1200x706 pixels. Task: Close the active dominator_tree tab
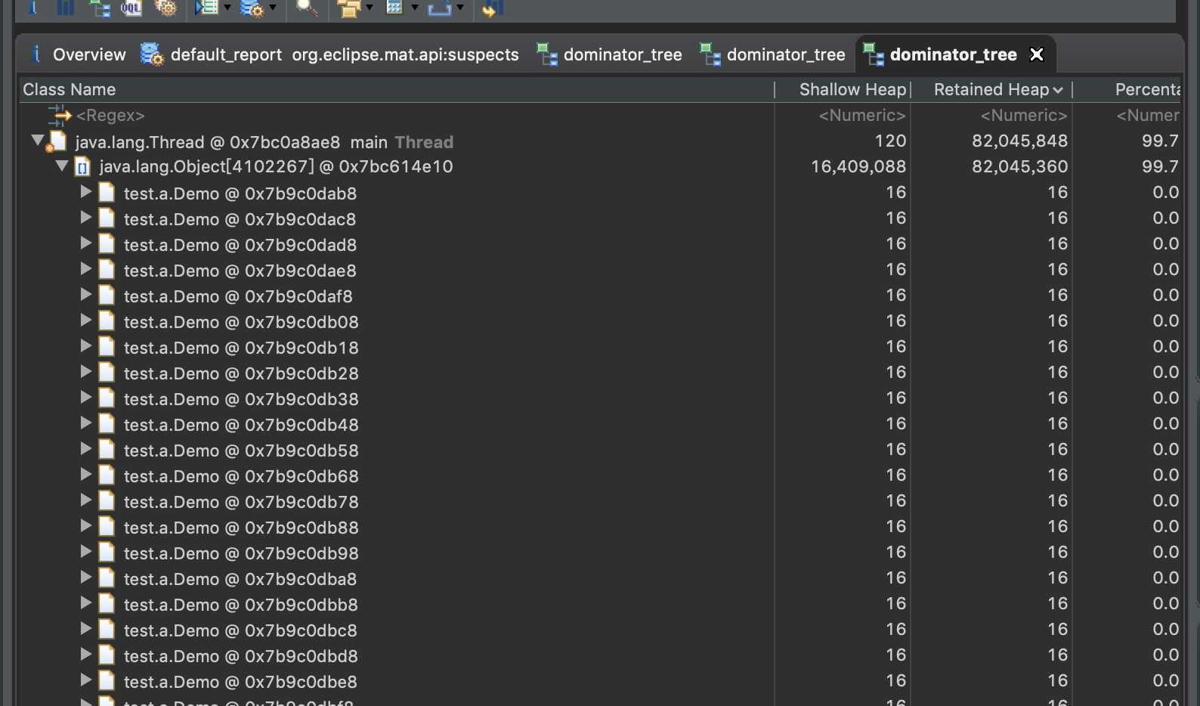point(1037,54)
